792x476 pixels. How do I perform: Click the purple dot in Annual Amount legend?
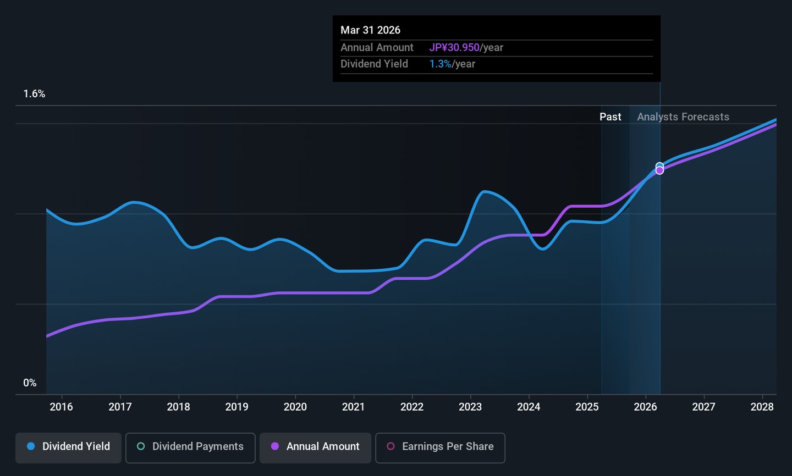point(275,446)
